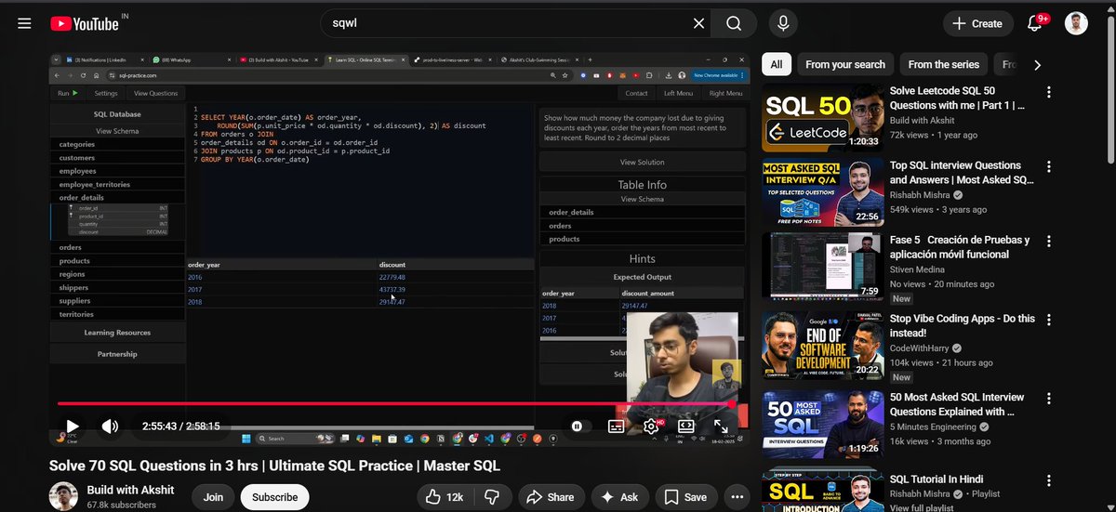Enter full screen mode
This screenshot has height=512, width=1116.
[721, 426]
